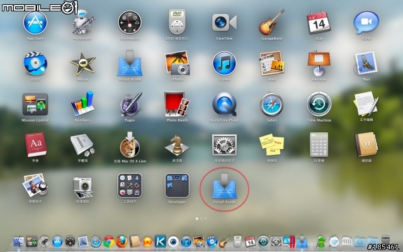Launch iPhoto from the Launchpad grid

177,63
